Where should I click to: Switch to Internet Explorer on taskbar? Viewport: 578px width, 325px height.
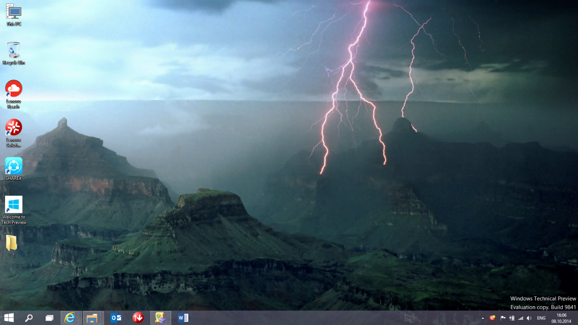click(70, 318)
